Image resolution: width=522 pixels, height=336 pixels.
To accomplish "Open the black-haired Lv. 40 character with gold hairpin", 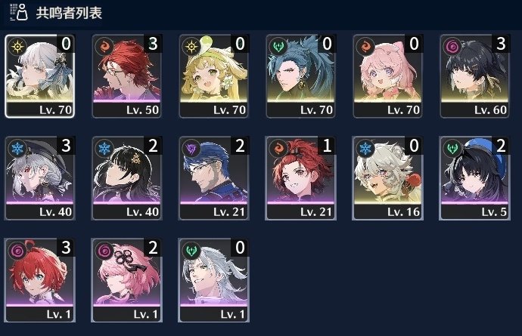I will [x=126, y=178].
